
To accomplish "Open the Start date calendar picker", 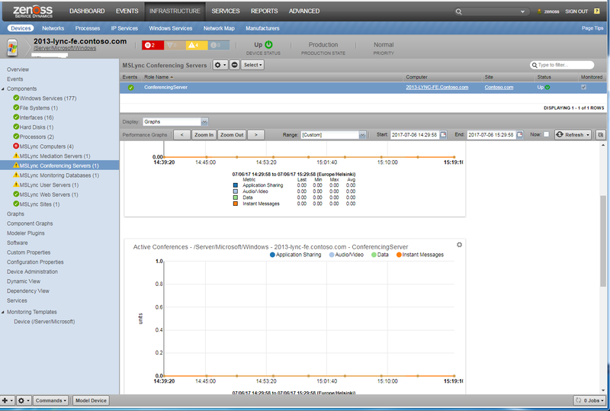I will pyautogui.click(x=443, y=135).
